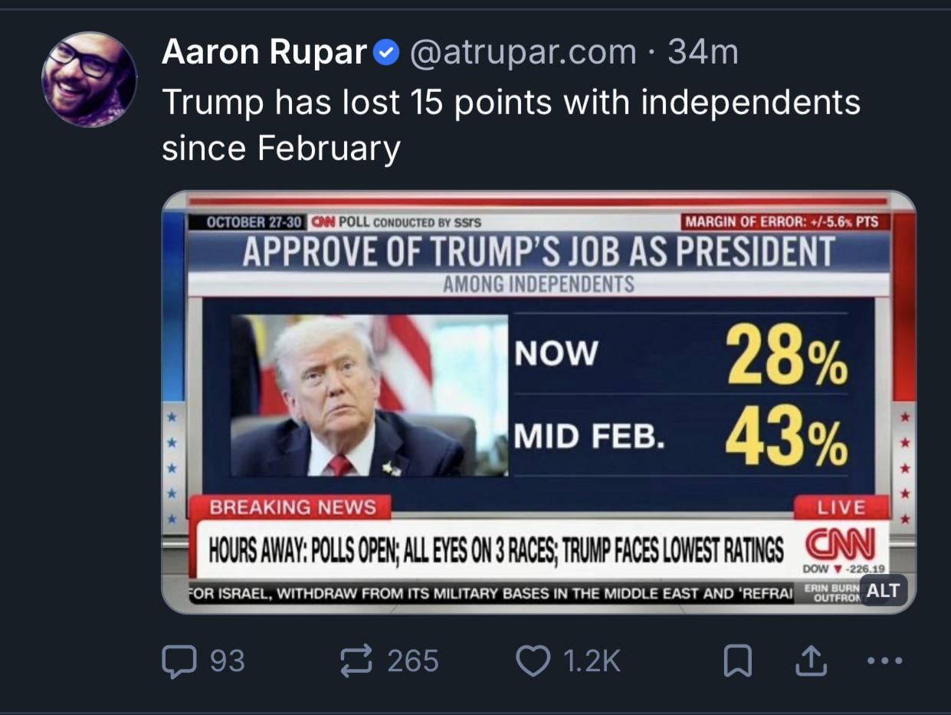Click the 34m post timestamp
This screenshot has width=951, height=715.
click(703, 52)
